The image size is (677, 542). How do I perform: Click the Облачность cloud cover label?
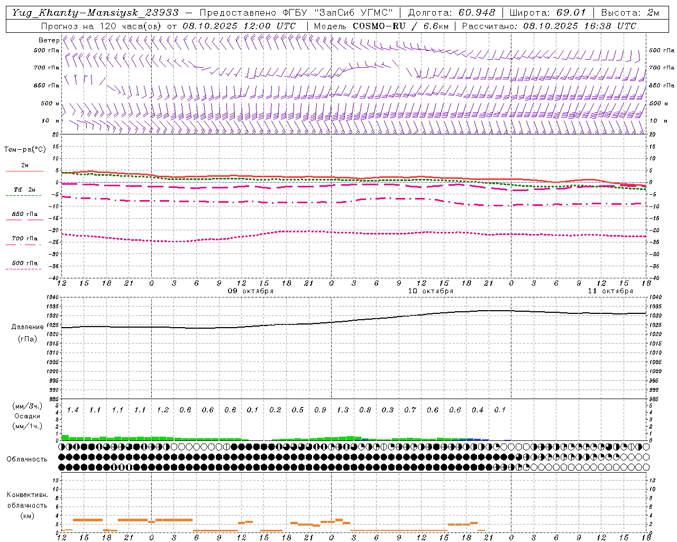(x=27, y=459)
